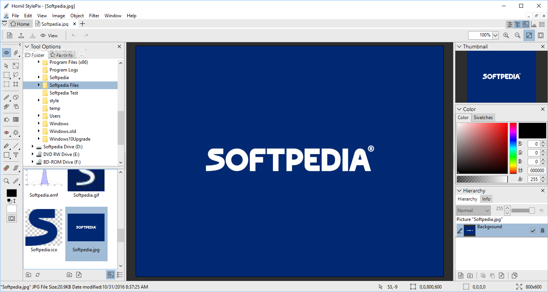Image resolution: width=548 pixels, height=292 pixels.
Task: Select the gradient fill tool
Action: coord(16,119)
